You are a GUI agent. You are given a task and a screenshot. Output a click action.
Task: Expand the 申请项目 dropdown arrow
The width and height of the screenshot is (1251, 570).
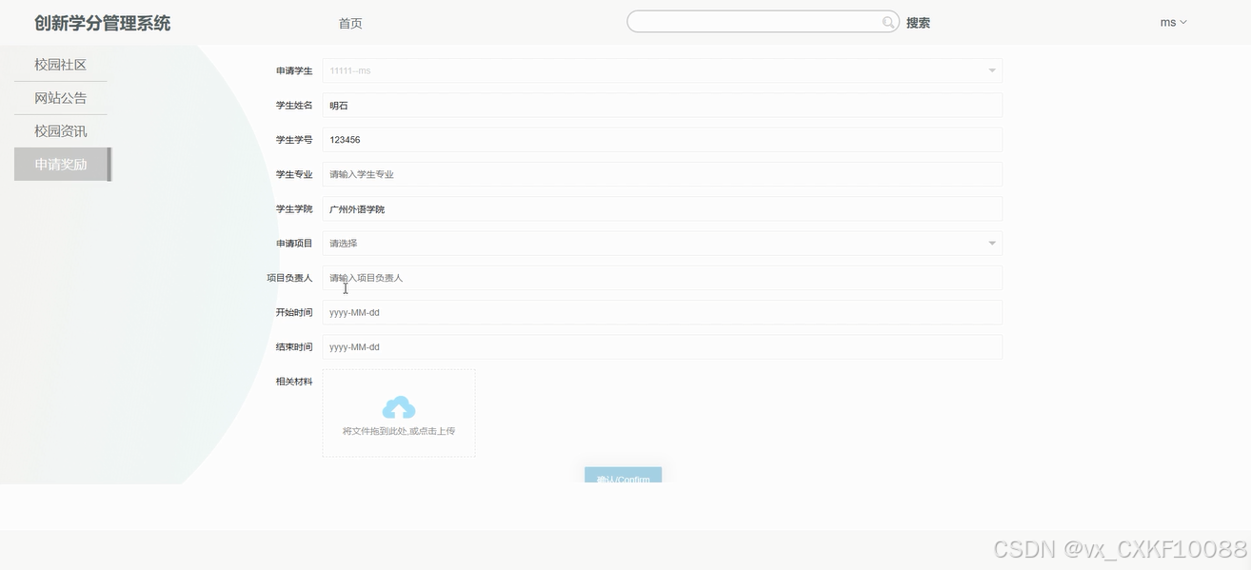coord(992,244)
